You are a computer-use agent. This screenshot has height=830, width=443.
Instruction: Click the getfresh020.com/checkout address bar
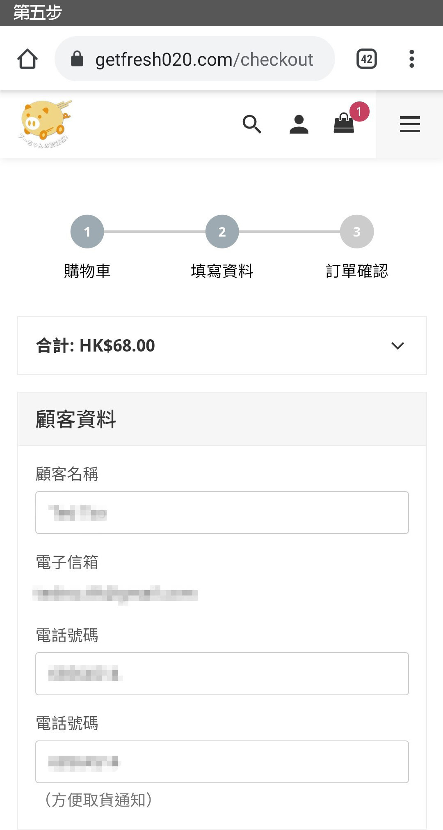coord(204,59)
